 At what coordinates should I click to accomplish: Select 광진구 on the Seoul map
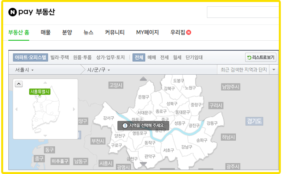(194, 125)
